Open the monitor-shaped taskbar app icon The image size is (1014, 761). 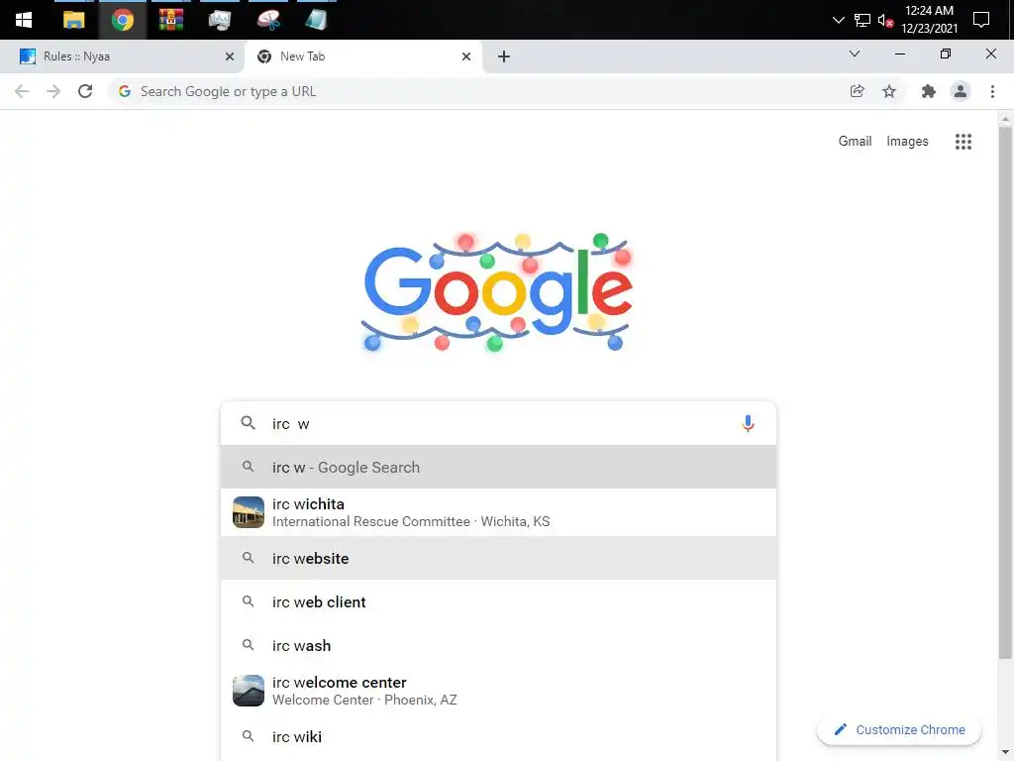220,20
